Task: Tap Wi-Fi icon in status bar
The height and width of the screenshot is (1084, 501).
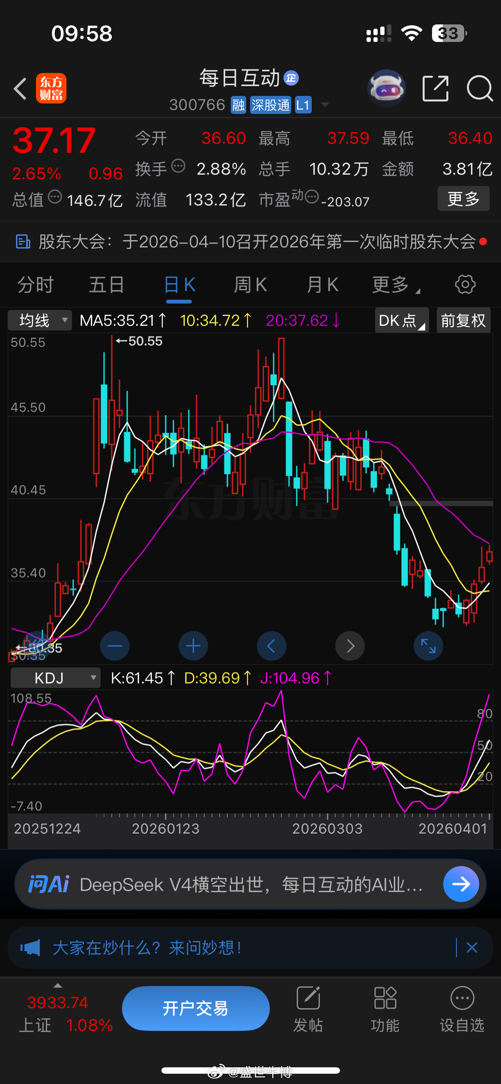Action: click(x=412, y=33)
